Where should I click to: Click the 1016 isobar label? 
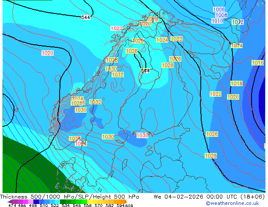[257, 63]
